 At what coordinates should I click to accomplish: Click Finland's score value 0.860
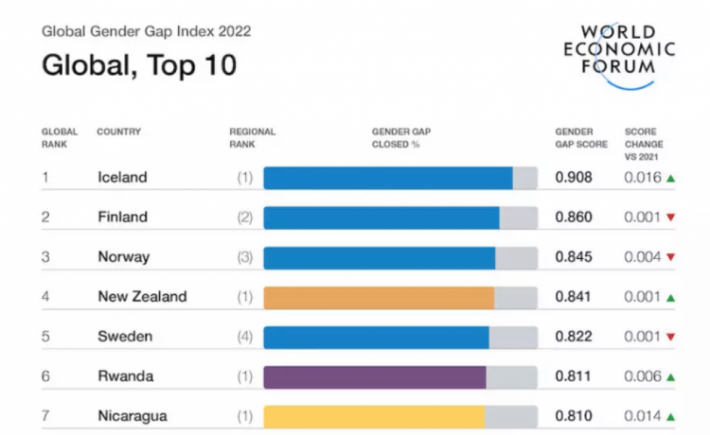tap(574, 217)
